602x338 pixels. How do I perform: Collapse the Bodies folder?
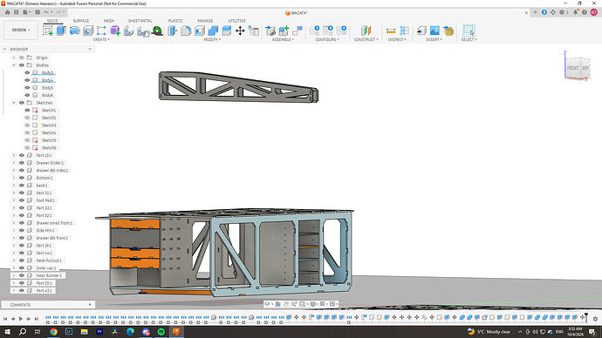(14, 65)
